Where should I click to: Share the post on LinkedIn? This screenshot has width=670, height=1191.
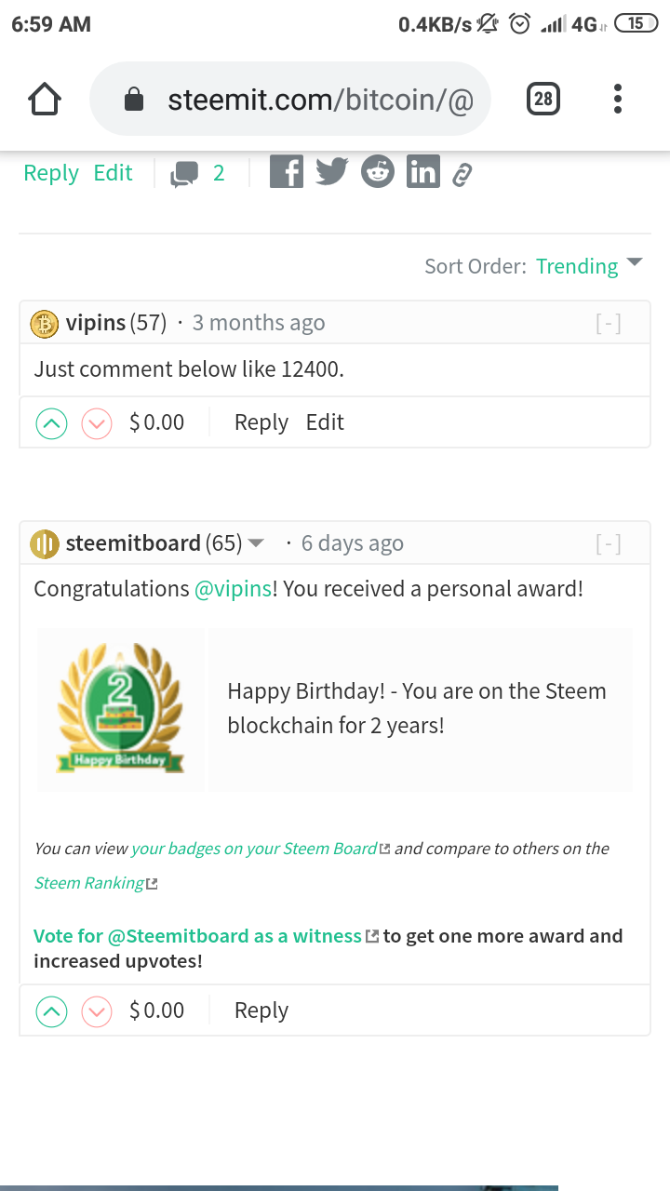pyautogui.click(x=422, y=171)
